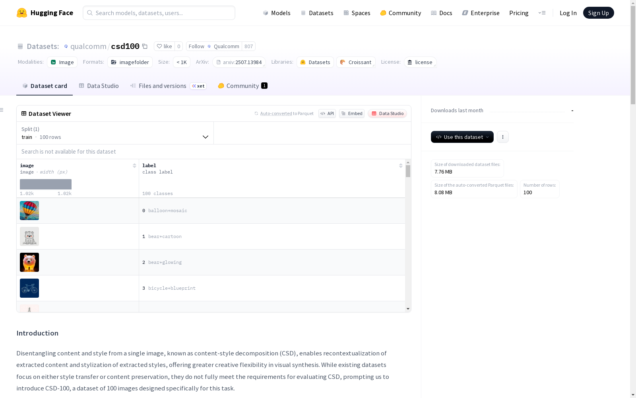Switch to the Data Studio tab
This screenshot has height=398, width=636.
click(x=99, y=86)
